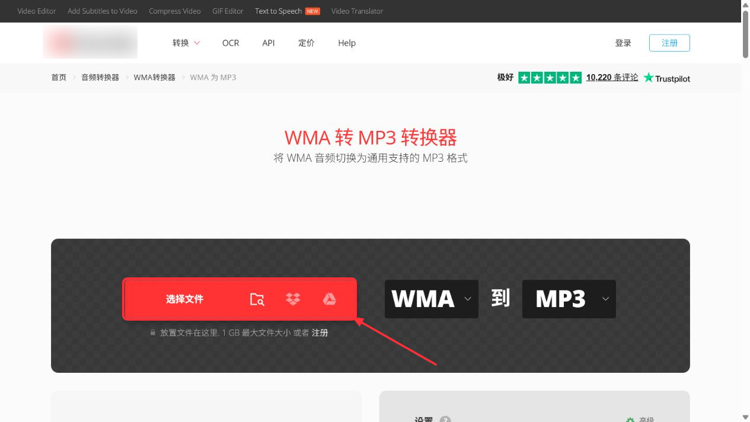Click the 极好 rating text
This screenshot has width=750, height=422.
[x=505, y=78]
